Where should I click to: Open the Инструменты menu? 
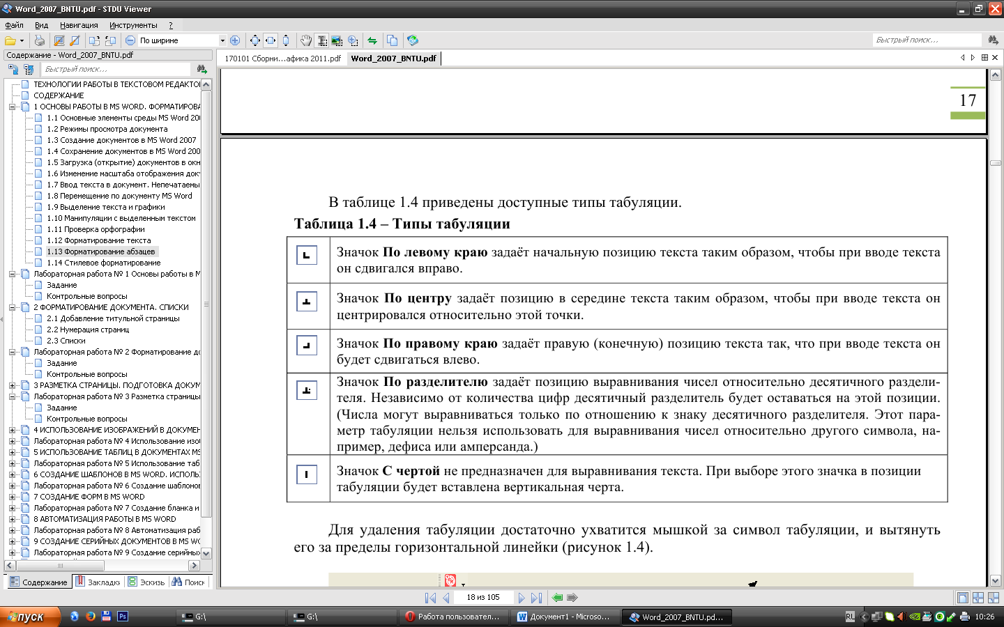133,25
